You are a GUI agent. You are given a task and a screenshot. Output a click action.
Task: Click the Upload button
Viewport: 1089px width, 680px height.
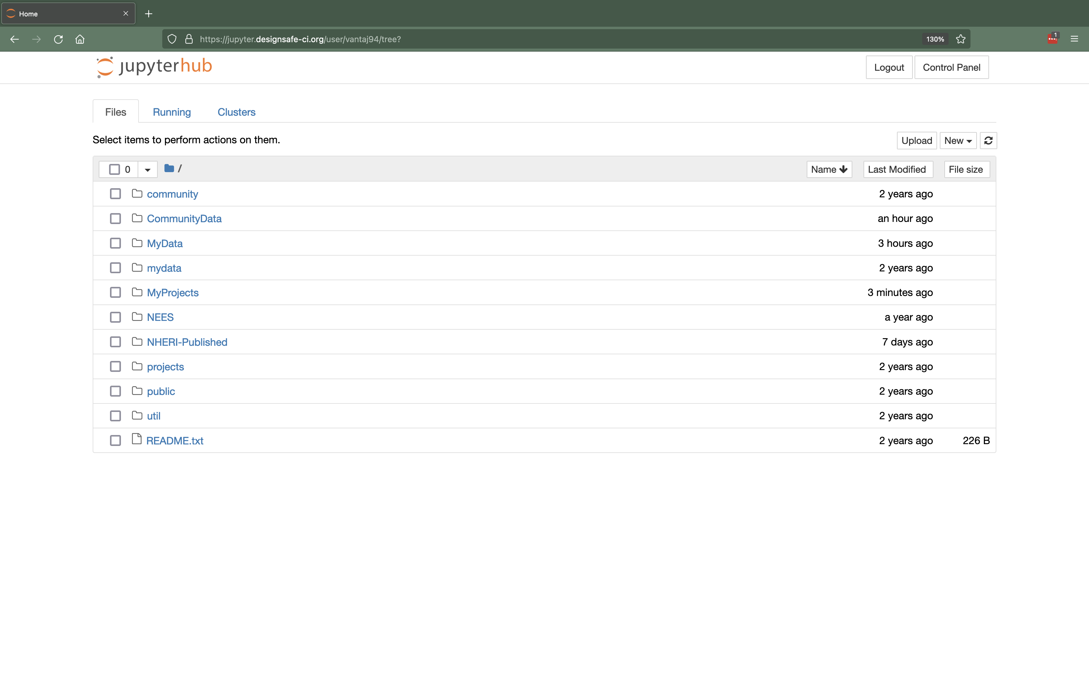pos(916,140)
